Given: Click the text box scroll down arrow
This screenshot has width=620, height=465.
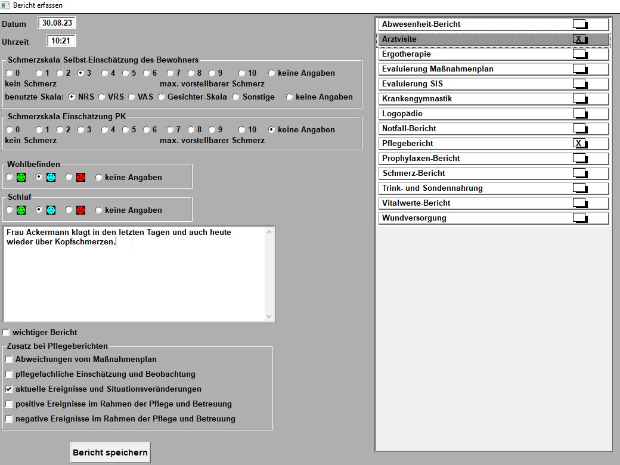Looking at the screenshot, I should pyautogui.click(x=269, y=317).
